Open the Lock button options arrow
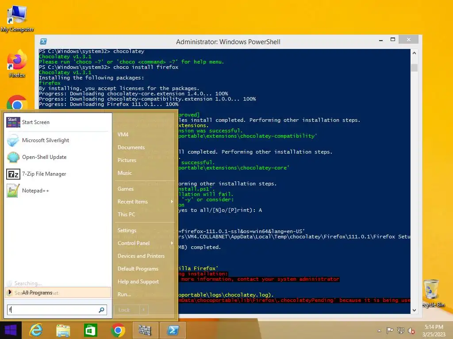 (144, 310)
